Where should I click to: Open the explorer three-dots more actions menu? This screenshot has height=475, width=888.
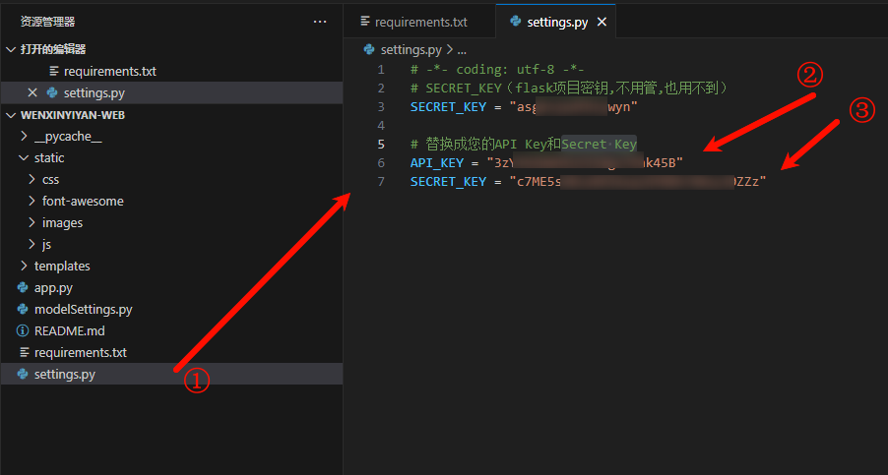tap(319, 21)
